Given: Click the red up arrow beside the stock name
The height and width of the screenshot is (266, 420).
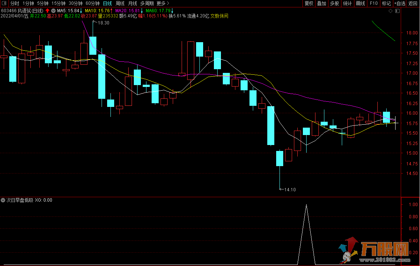Looking at the screenshot, I should click(48, 11).
